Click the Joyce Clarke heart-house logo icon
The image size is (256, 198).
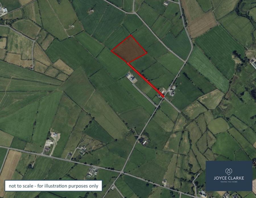[x=229, y=172]
